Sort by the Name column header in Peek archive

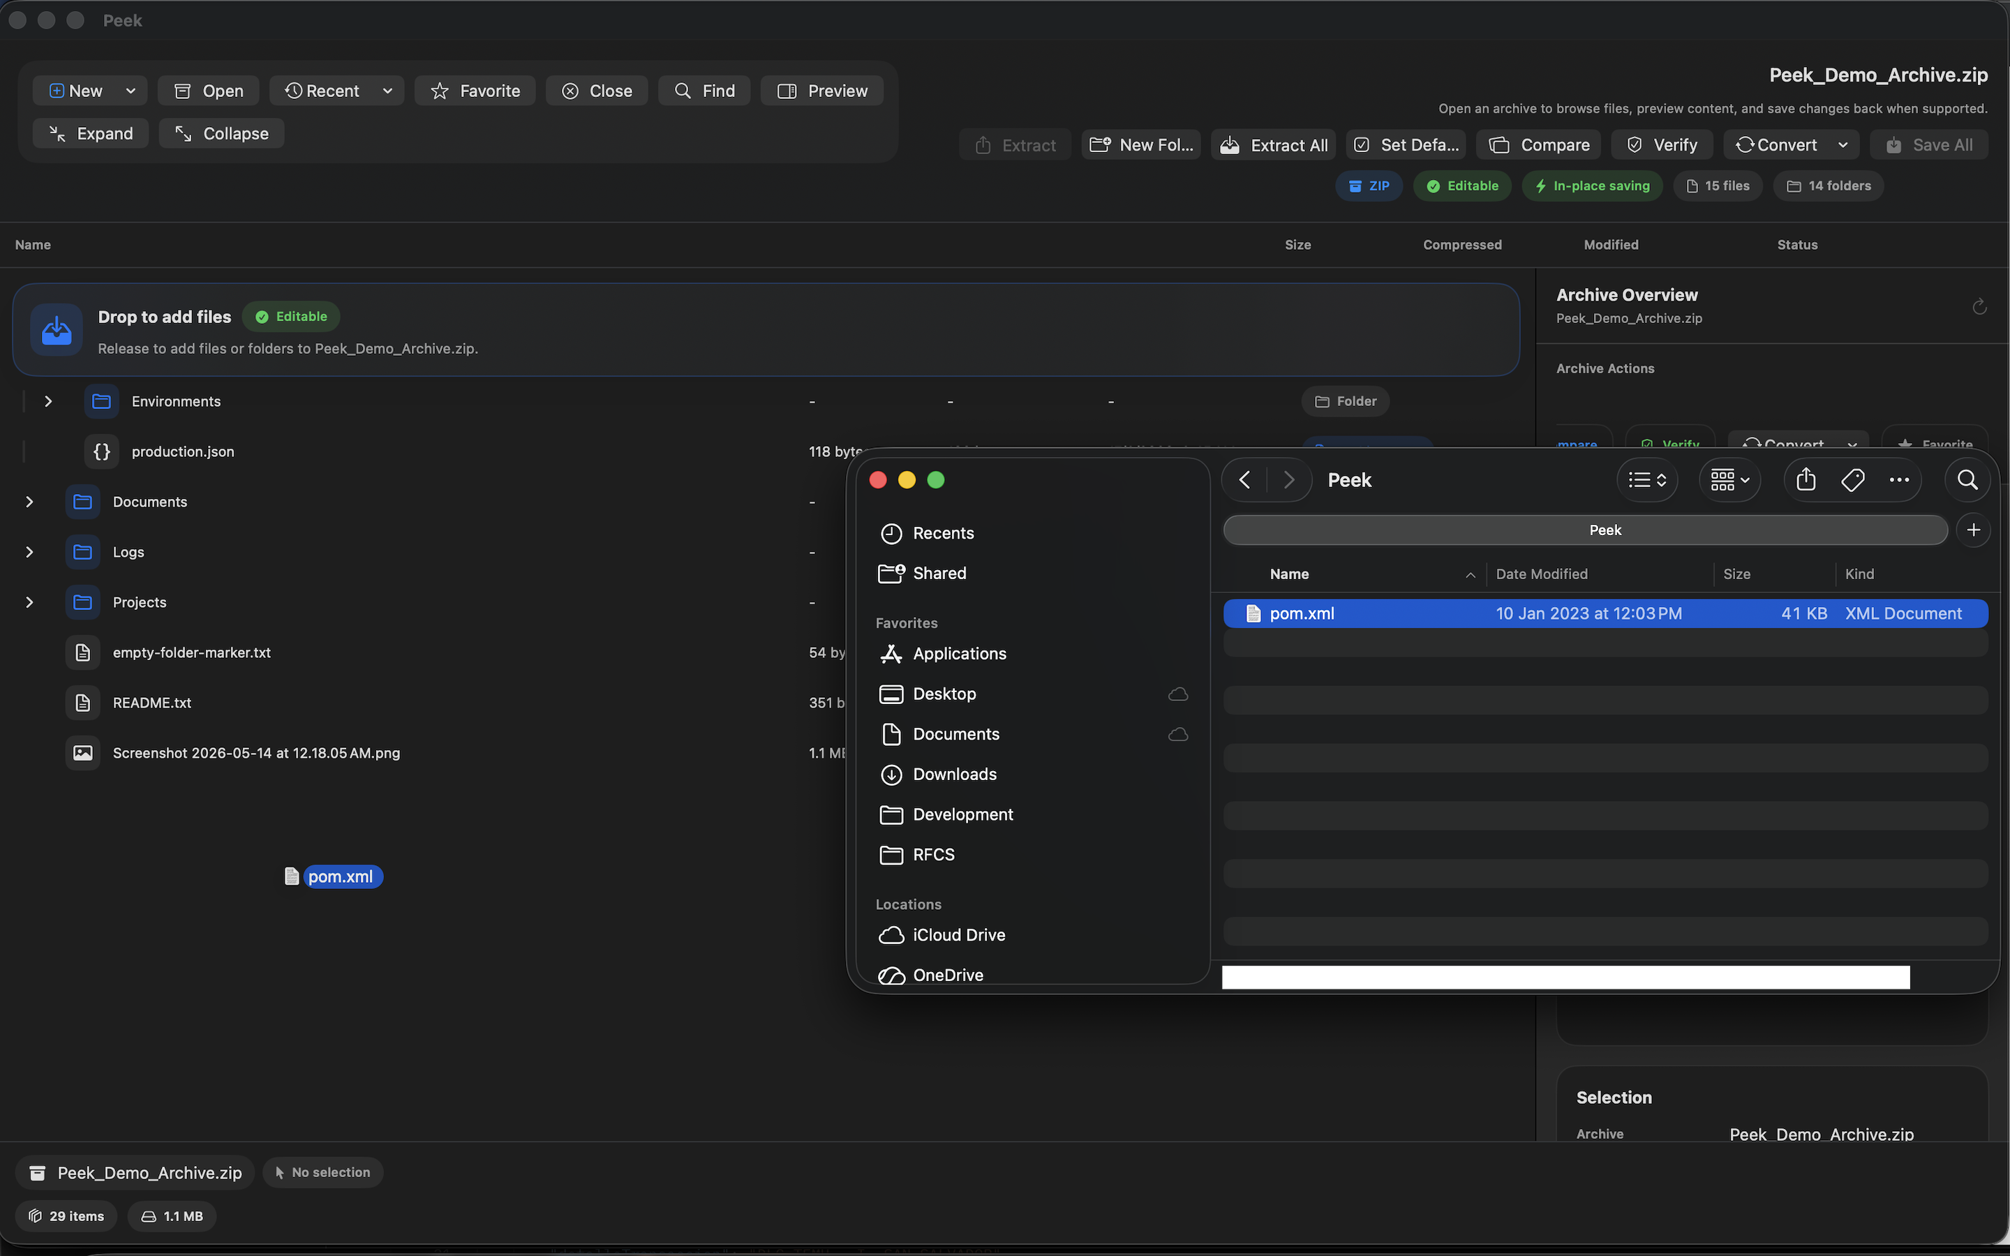point(33,244)
